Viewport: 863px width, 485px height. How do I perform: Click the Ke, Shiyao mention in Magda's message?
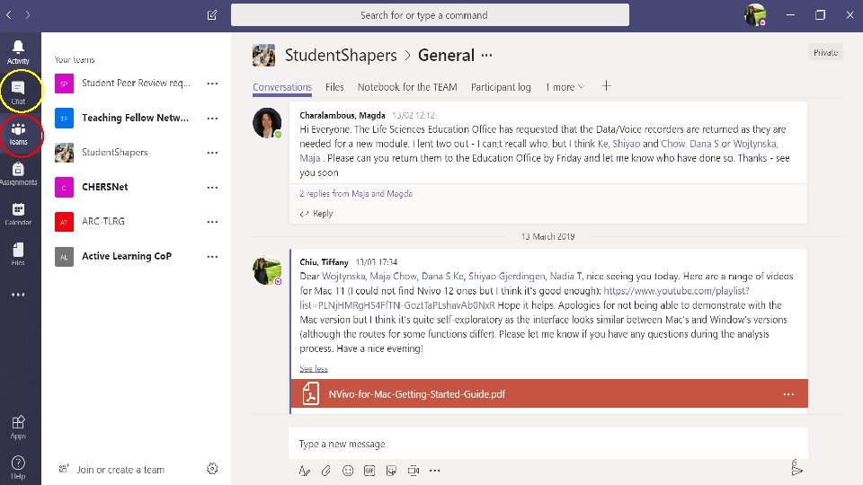[x=618, y=144]
